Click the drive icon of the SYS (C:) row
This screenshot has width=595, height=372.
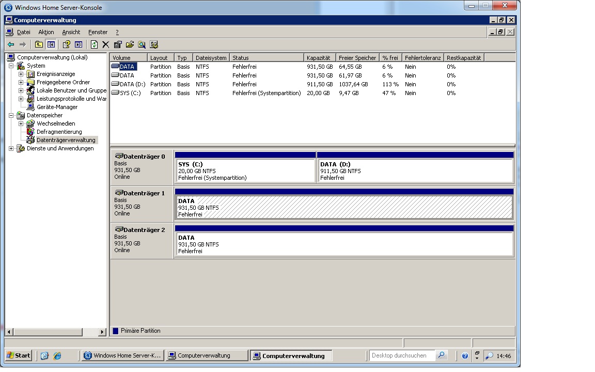pos(115,92)
